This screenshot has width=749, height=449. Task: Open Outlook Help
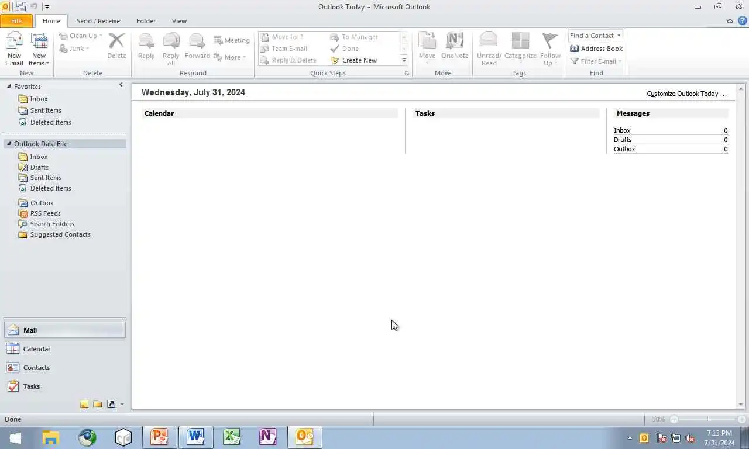point(742,21)
